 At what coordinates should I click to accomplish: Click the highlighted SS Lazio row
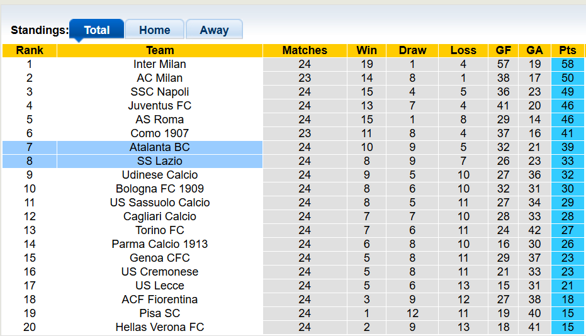coord(160,161)
